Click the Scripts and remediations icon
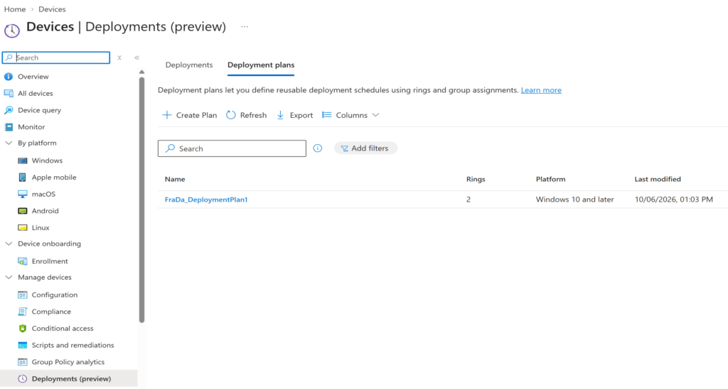This screenshot has width=728, height=389. 22,345
